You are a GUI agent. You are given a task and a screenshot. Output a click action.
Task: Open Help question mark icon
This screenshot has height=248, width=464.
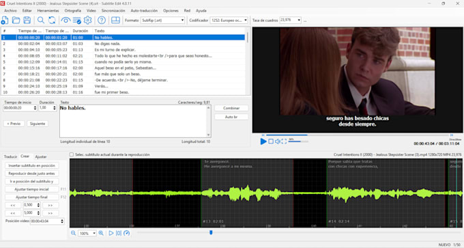[x=102, y=20]
